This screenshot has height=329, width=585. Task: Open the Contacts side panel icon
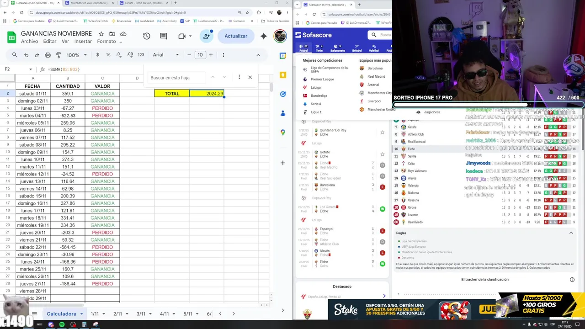click(283, 113)
